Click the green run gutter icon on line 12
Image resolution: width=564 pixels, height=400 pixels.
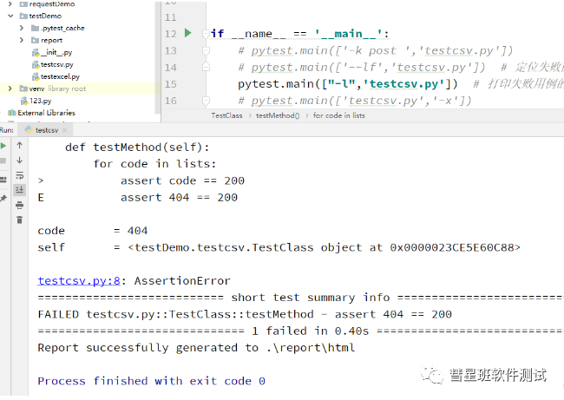(x=187, y=33)
